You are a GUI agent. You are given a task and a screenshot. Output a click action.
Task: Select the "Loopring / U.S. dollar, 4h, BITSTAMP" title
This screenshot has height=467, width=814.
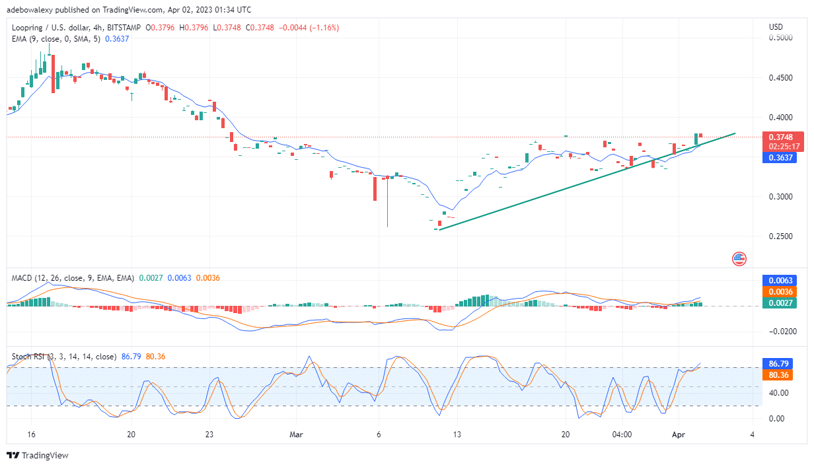click(x=76, y=27)
